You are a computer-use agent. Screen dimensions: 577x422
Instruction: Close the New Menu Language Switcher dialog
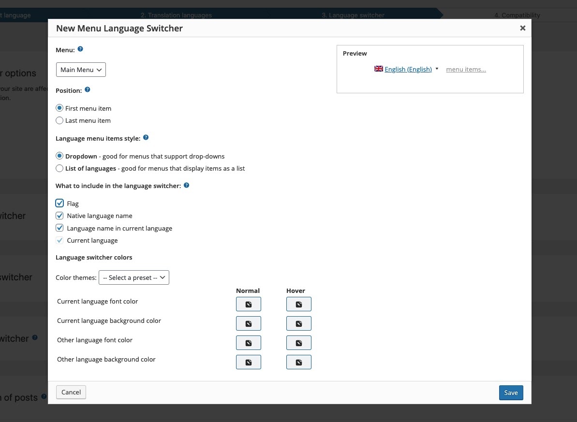[x=522, y=28]
